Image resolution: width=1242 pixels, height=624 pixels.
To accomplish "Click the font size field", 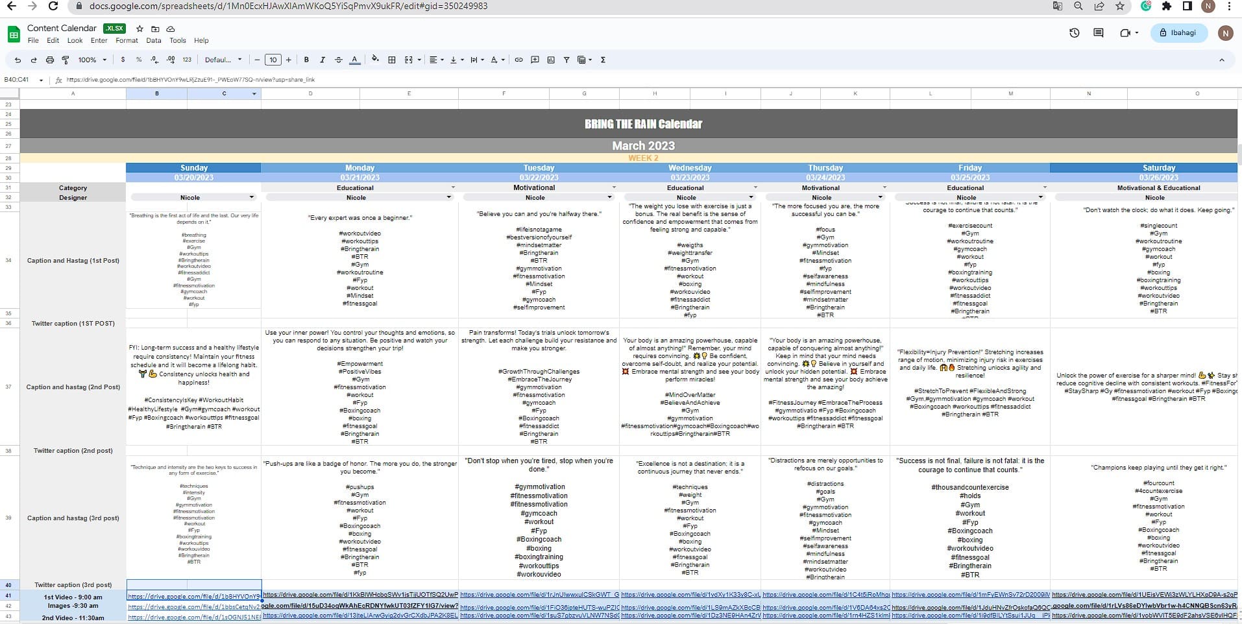I will pyautogui.click(x=273, y=60).
